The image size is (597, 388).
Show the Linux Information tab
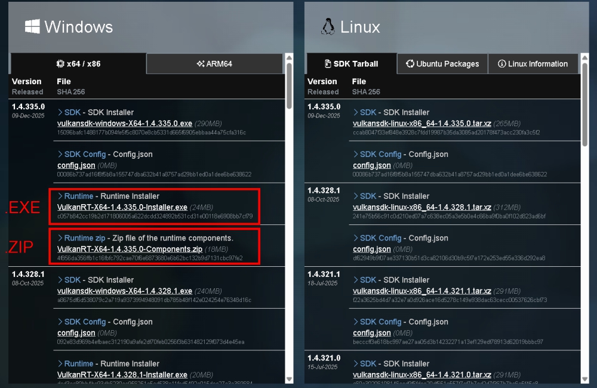(533, 64)
